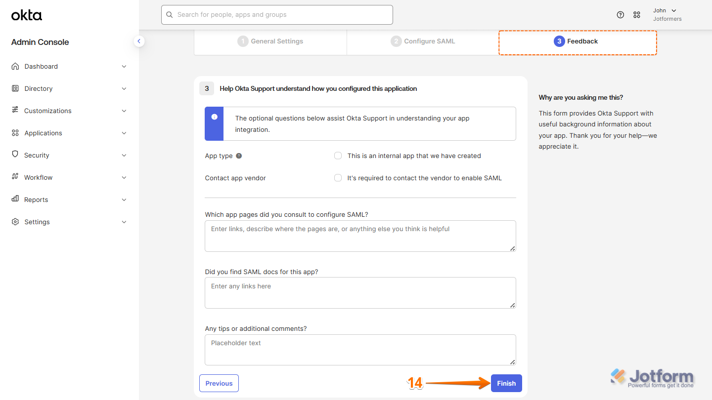This screenshot has height=400, width=712.
Task: Click the info icon in the notice box
Action: pos(214,117)
